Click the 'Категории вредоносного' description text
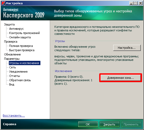Viewport: 144px width, 130px height. [97, 30]
